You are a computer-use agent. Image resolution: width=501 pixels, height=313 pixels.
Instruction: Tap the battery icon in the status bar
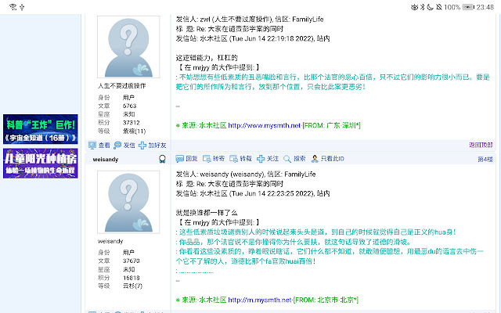(x=468, y=7)
